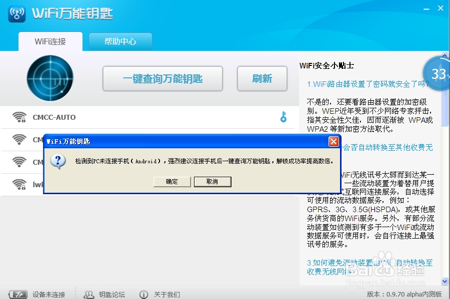Click the blue key icon beside CMCC-AUTO
This screenshot has height=299, width=450.
[x=283, y=117]
